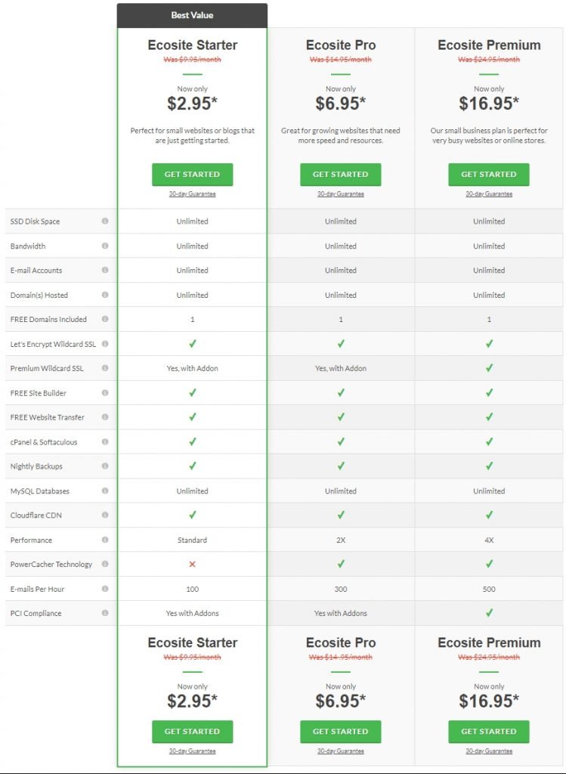The width and height of the screenshot is (566, 774).
Task: Click info icon for PCI Compliance
Action: point(105,613)
